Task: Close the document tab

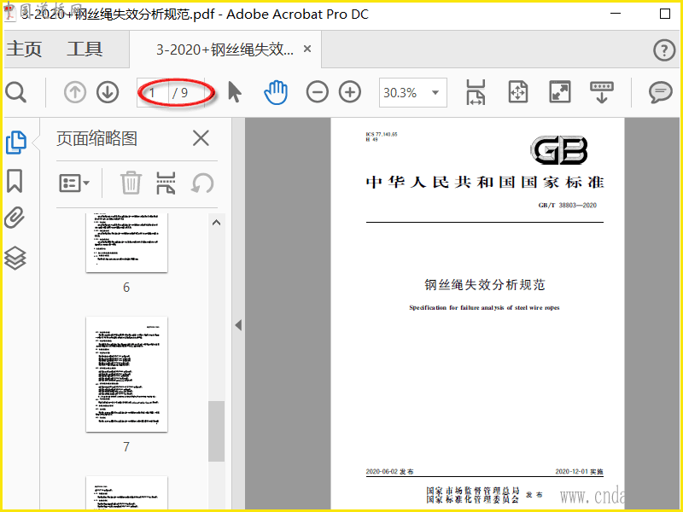Action: (x=307, y=49)
